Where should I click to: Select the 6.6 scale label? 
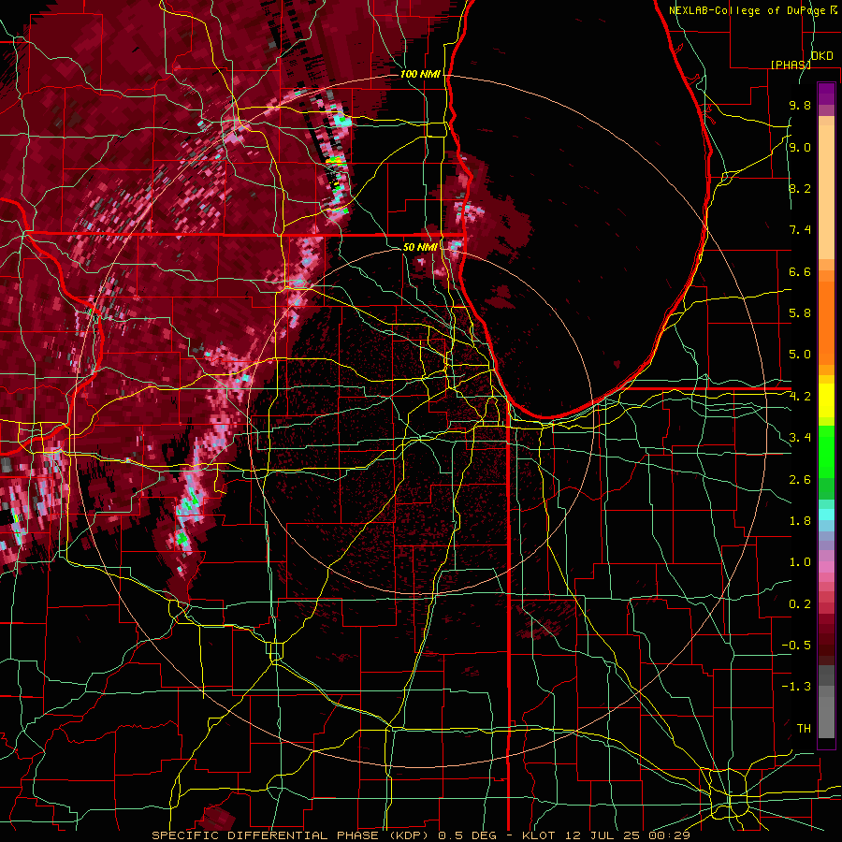tap(800, 271)
